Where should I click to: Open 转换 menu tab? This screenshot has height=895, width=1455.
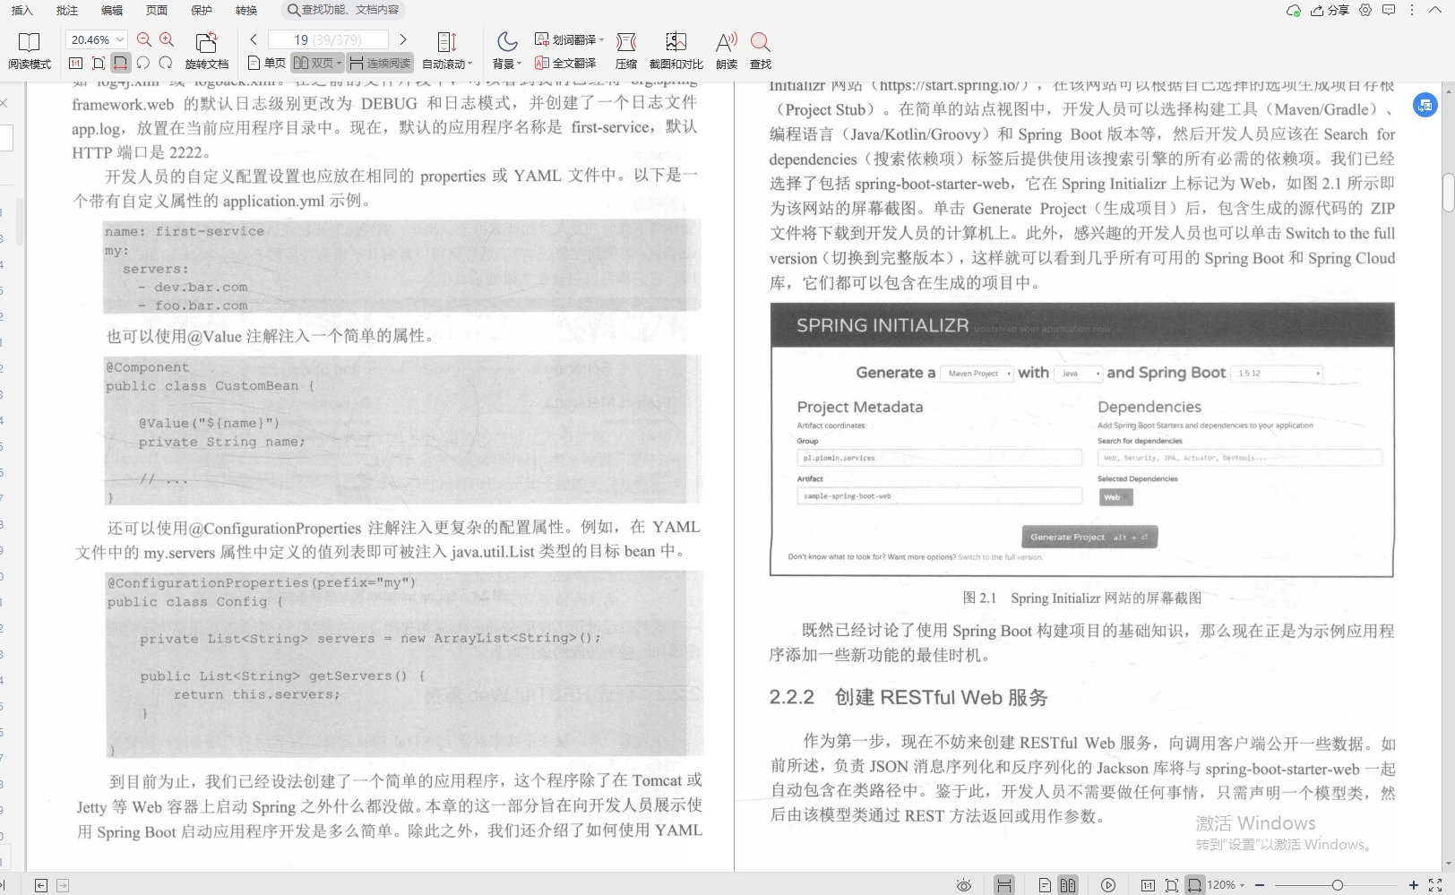coord(245,10)
